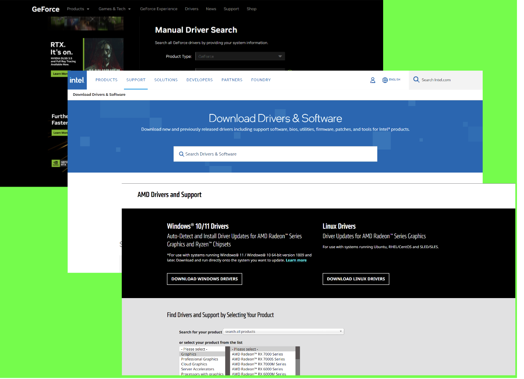Viewport: 524px width, 379px height.
Task: Click the globe language icon
Action: (385, 80)
